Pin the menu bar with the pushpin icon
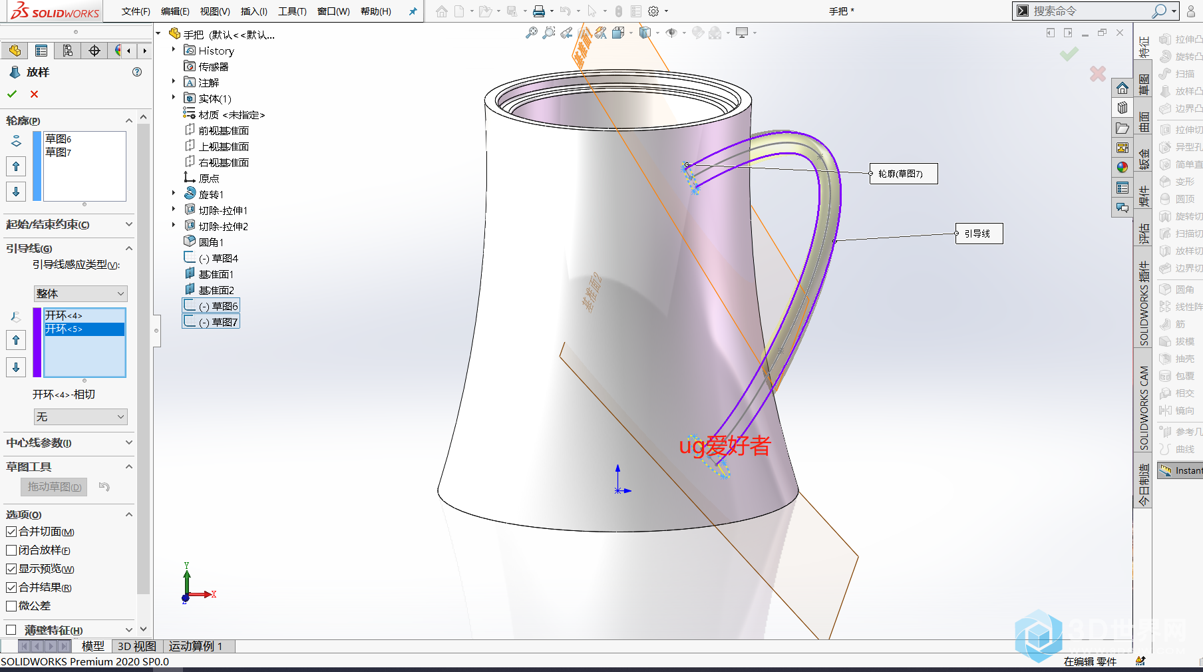The height and width of the screenshot is (672, 1203). (x=413, y=11)
